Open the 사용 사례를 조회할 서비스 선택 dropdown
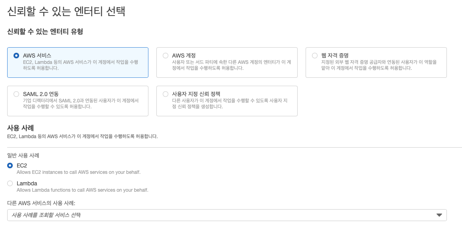Screen dimensions: 462x229 point(227,215)
